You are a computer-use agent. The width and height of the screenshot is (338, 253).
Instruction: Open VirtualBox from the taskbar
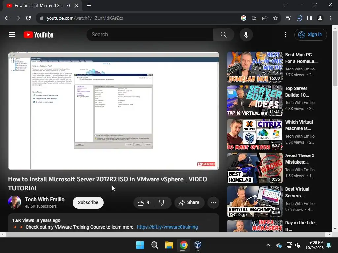[198, 245]
